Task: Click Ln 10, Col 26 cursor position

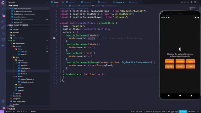Action: 152,112
